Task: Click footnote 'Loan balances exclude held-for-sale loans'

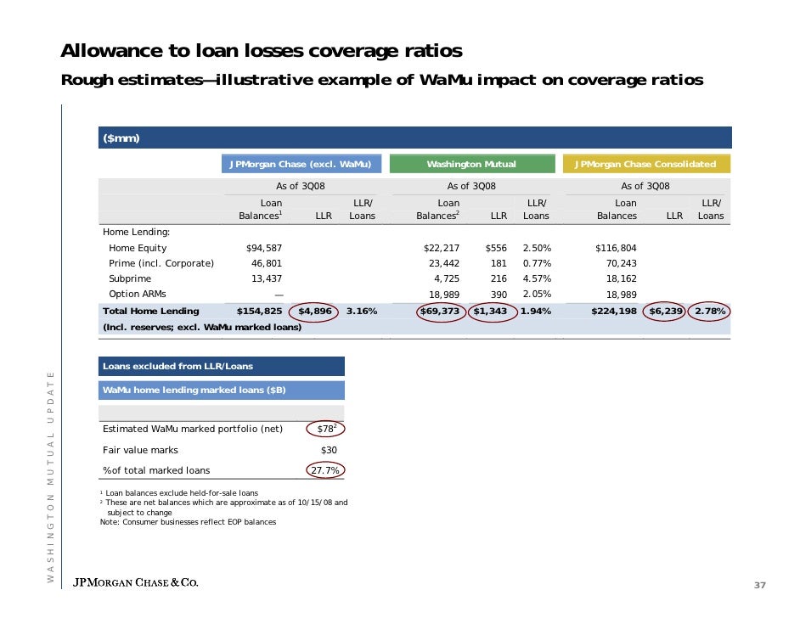Action: coord(181,493)
